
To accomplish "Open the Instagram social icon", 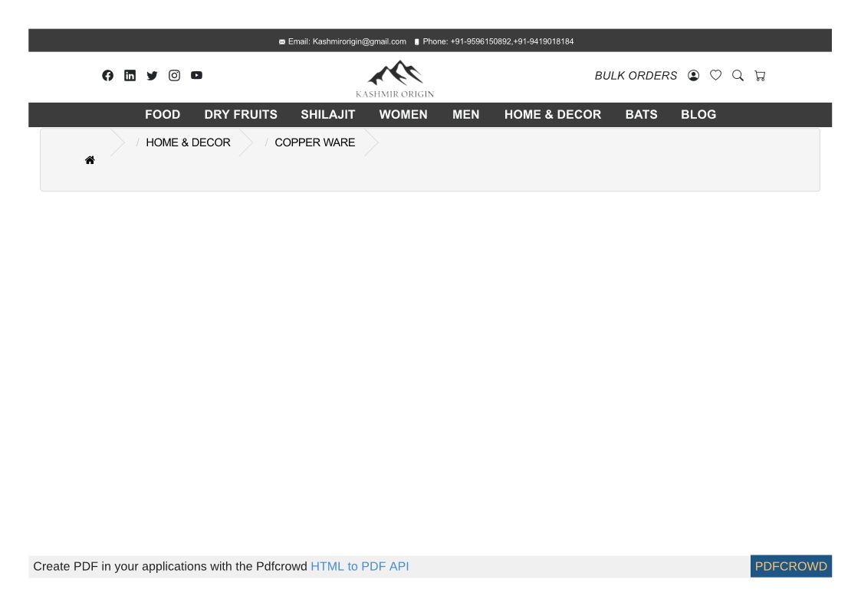I will tap(174, 75).
